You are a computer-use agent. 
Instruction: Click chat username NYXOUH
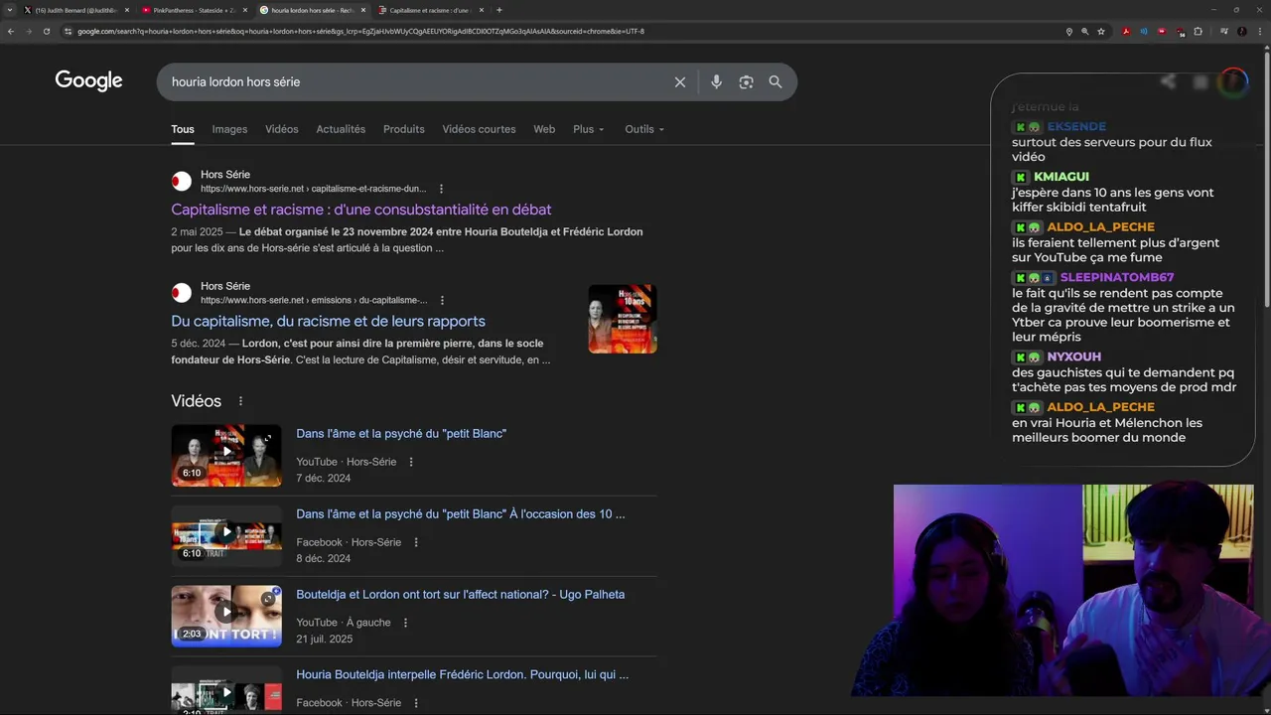pyautogui.click(x=1073, y=357)
